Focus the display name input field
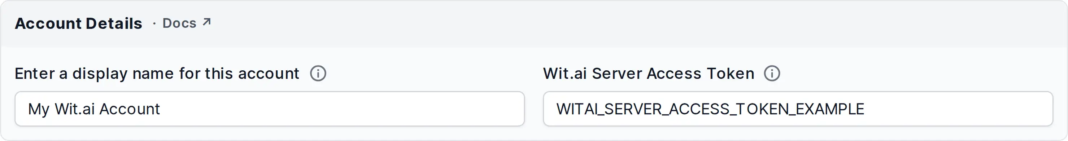The height and width of the screenshot is (141, 1068). point(270,109)
